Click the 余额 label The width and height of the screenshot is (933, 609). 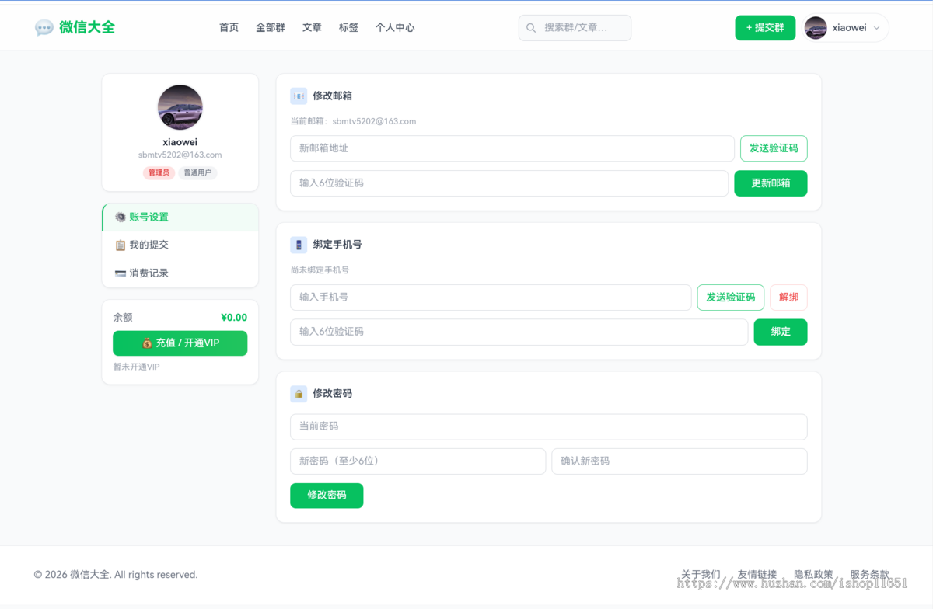coord(123,318)
